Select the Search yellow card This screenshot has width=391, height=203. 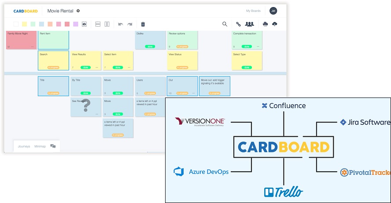click(x=53, y=60)
